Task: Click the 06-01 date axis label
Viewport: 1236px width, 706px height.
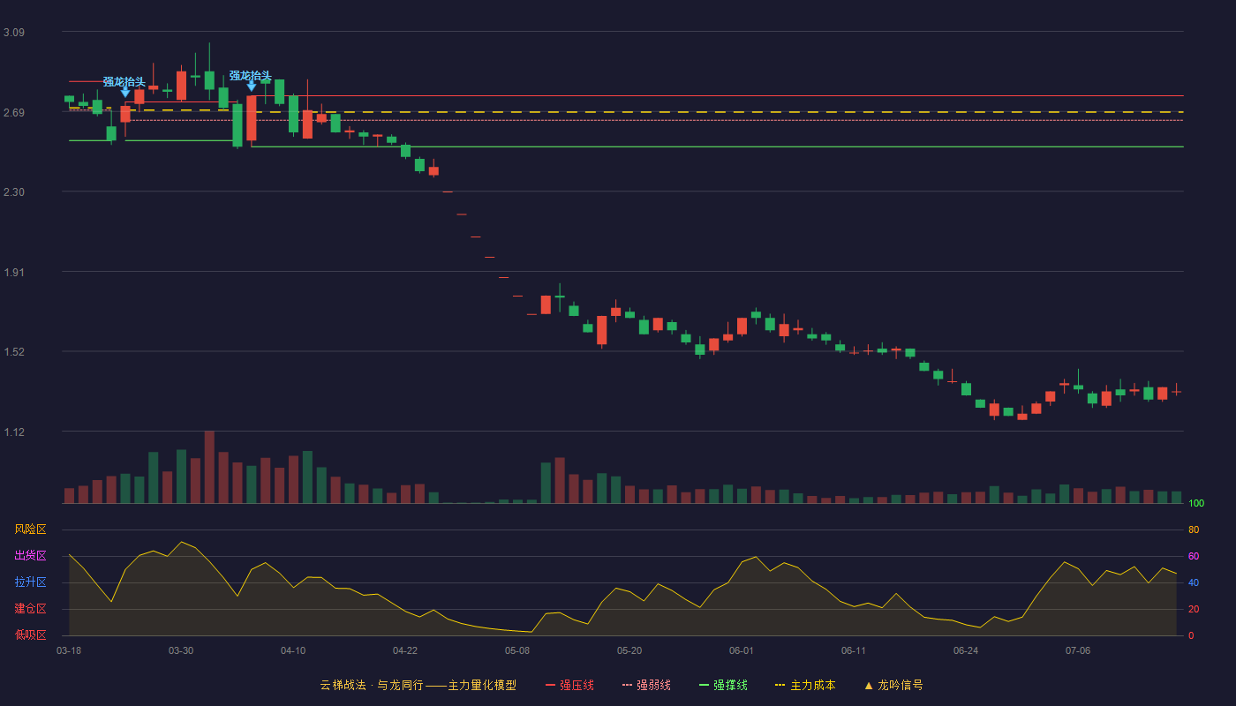Action: pos(742,650)
